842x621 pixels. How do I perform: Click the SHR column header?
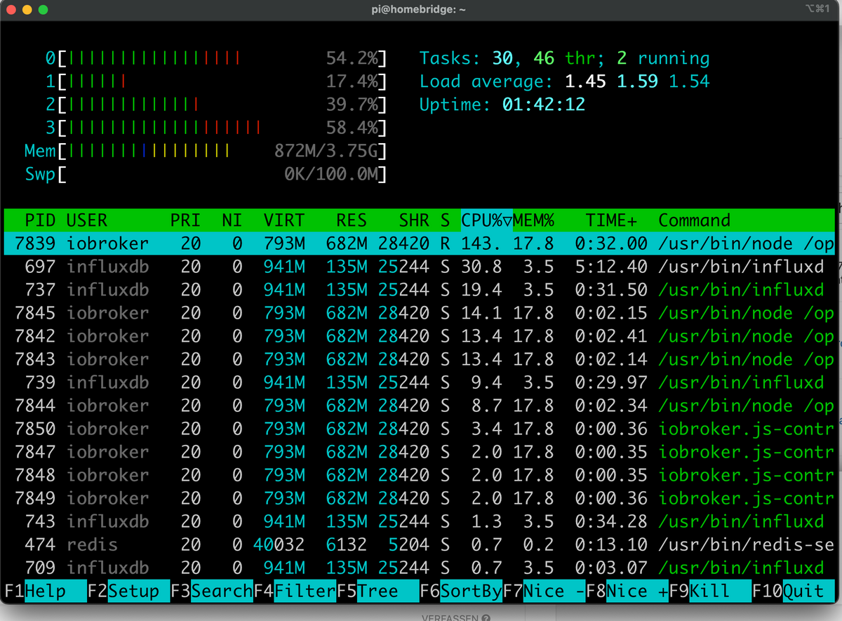[x=414, y=220]
